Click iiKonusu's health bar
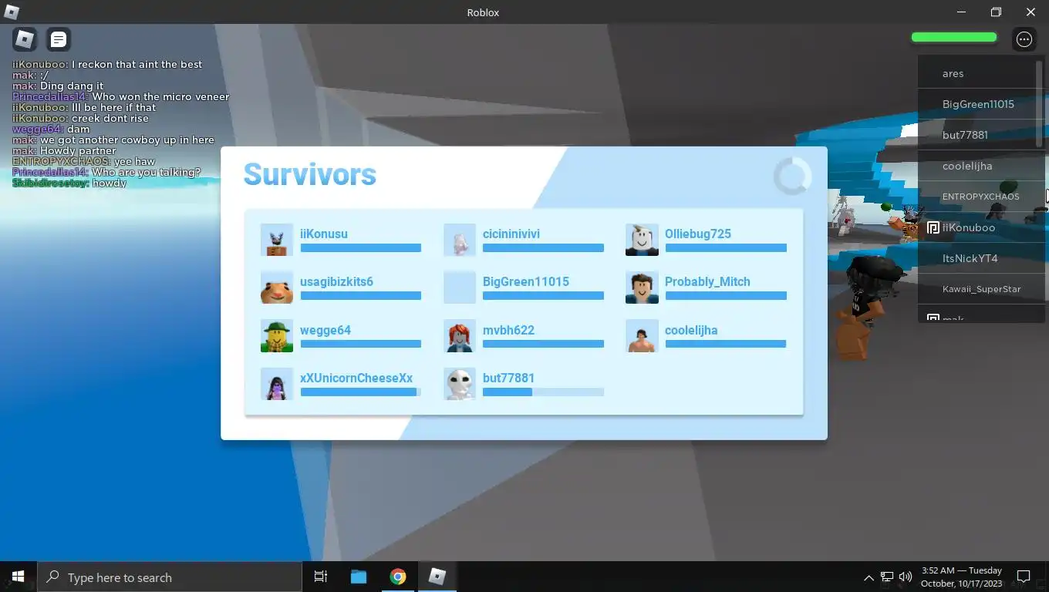Image resolution: width=1049 pixels, height=592 pixels. (361, 248)
